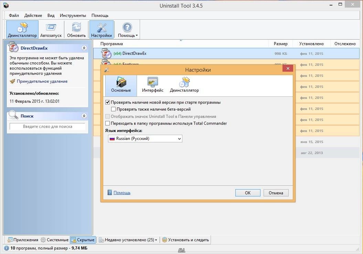
Task: Sort by Отслежено column header
Action: (345, 44)
